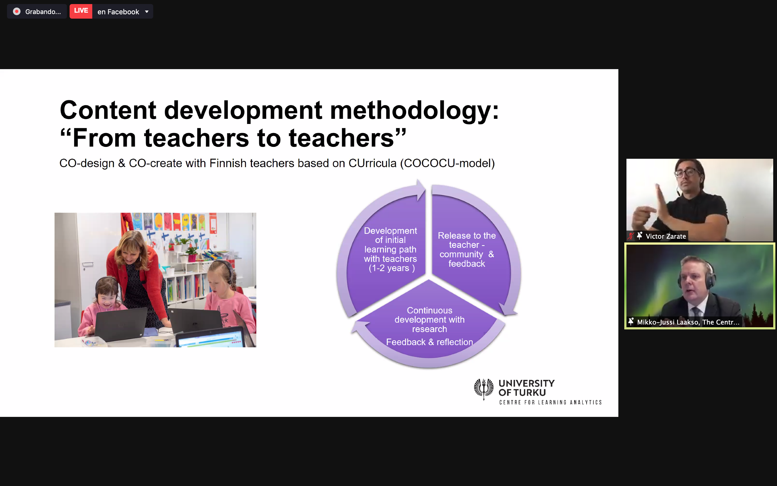The image size is (777, 486).
Task: Open the en Facebook live dropdown arrow
Action: point(147,12)
